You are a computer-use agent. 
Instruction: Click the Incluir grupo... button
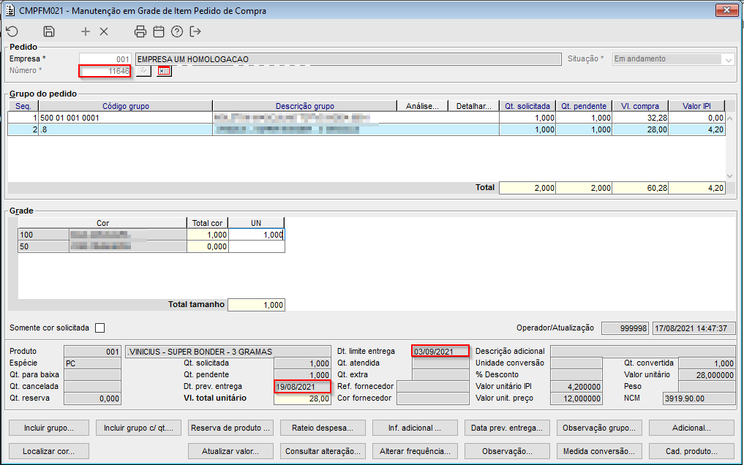click(49, 428)
